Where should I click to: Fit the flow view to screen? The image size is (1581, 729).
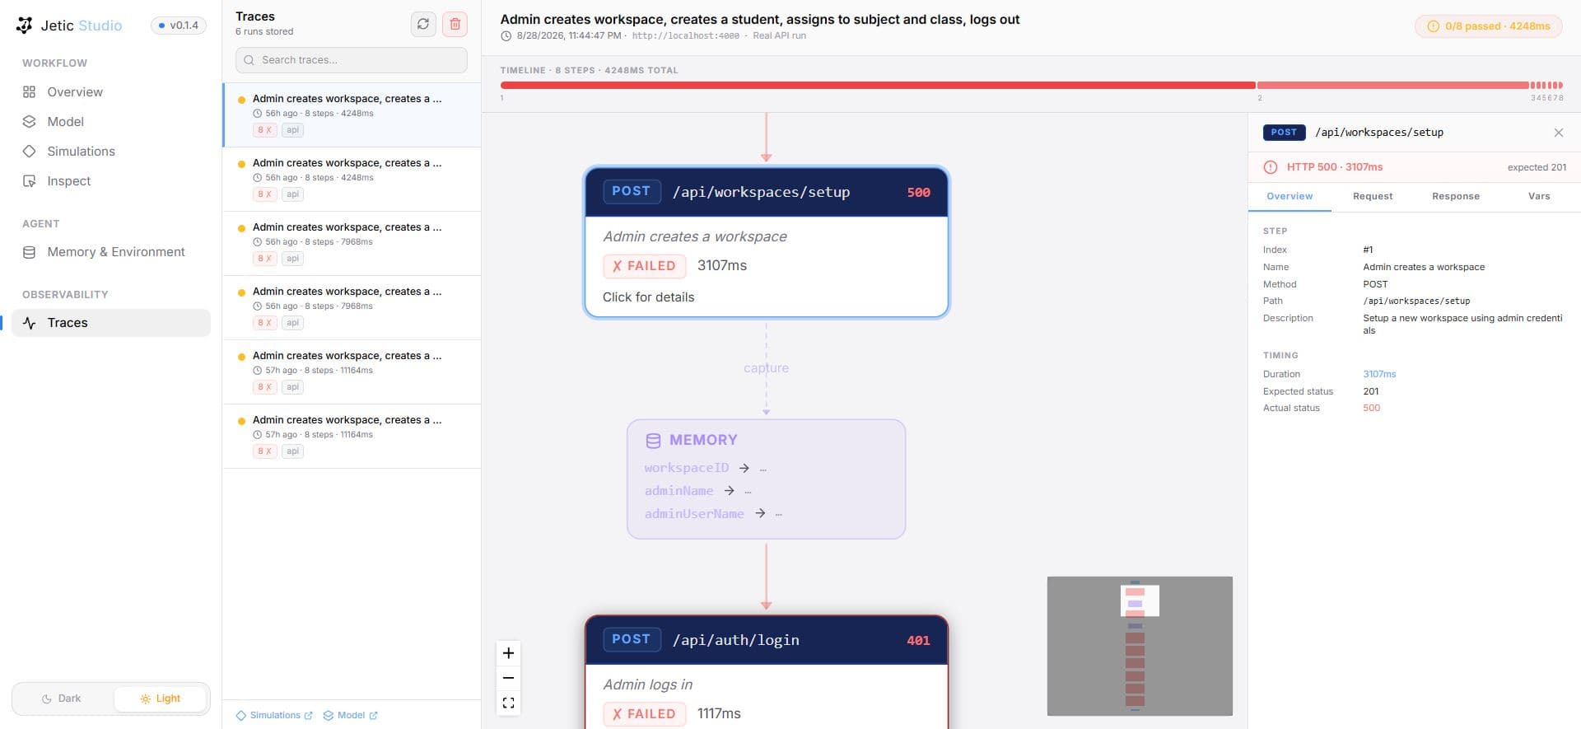[509, 703]
